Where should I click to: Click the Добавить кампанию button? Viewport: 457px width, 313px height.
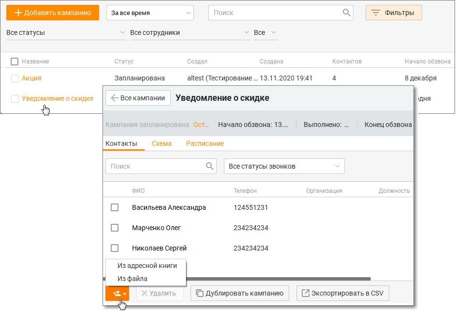coord(52,13)
